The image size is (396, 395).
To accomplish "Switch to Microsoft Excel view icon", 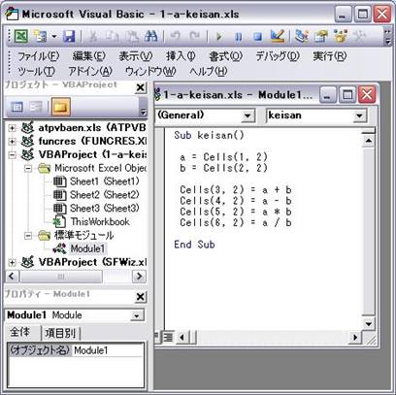I will coord(21,36).
